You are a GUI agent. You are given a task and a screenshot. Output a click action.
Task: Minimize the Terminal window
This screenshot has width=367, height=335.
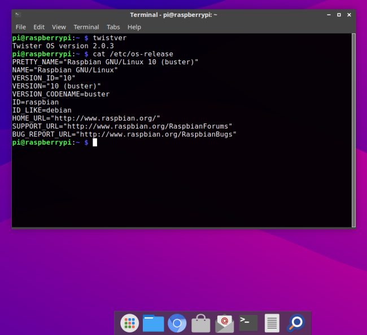pos(329,15)
